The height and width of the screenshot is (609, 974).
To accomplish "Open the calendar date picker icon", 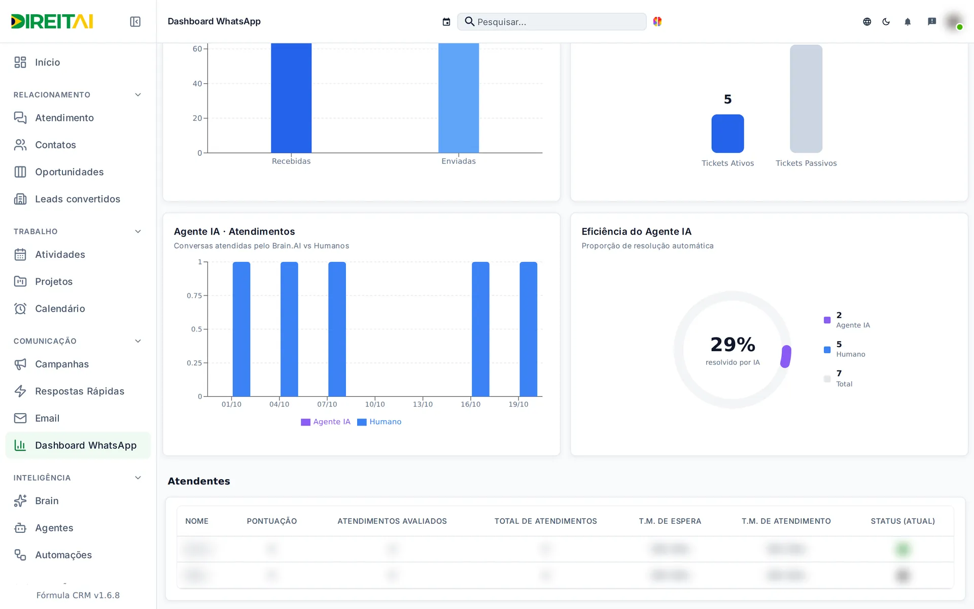I will (446, 22).
